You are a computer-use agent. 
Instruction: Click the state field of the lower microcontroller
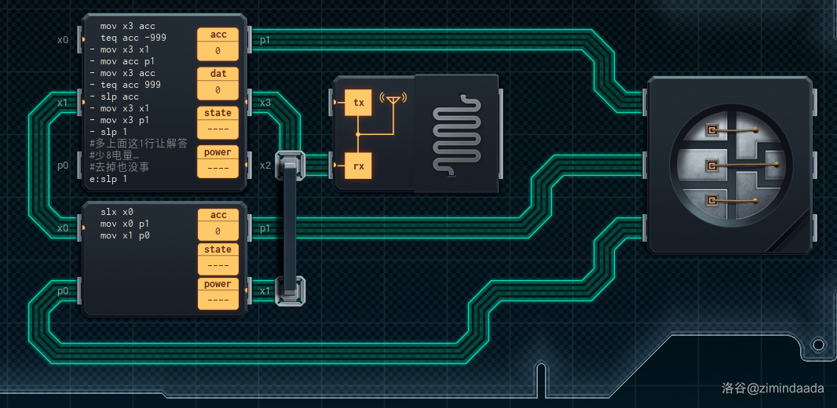click(x=217, y=265)
